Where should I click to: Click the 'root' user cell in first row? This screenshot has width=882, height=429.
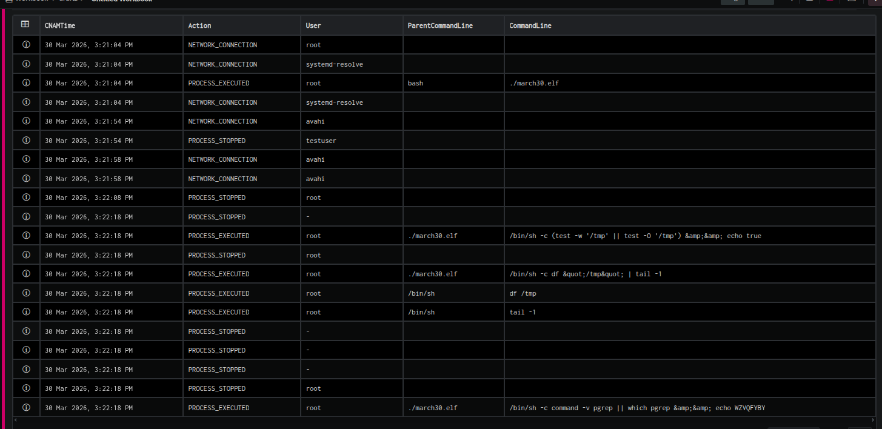tap(352, 45)
